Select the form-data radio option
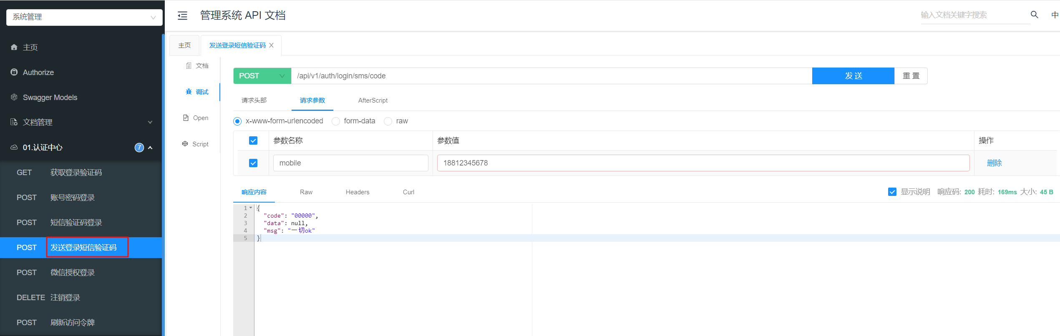The width and height of the screenshot is (1060, 336). (336, 121)
